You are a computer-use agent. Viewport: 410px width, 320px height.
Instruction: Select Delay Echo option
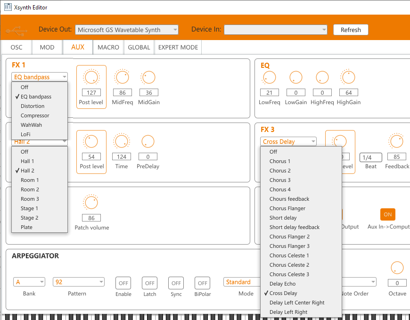click(301, 284)
